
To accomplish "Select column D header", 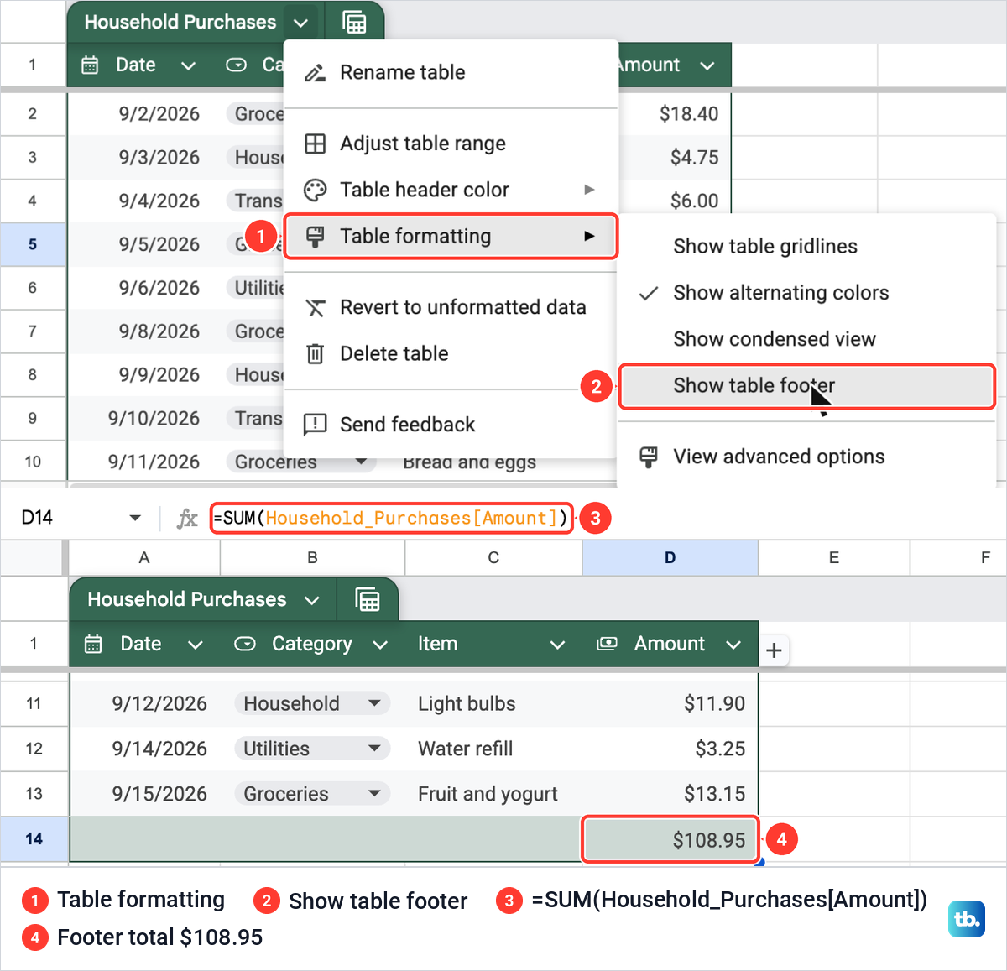I will [670, 558].
